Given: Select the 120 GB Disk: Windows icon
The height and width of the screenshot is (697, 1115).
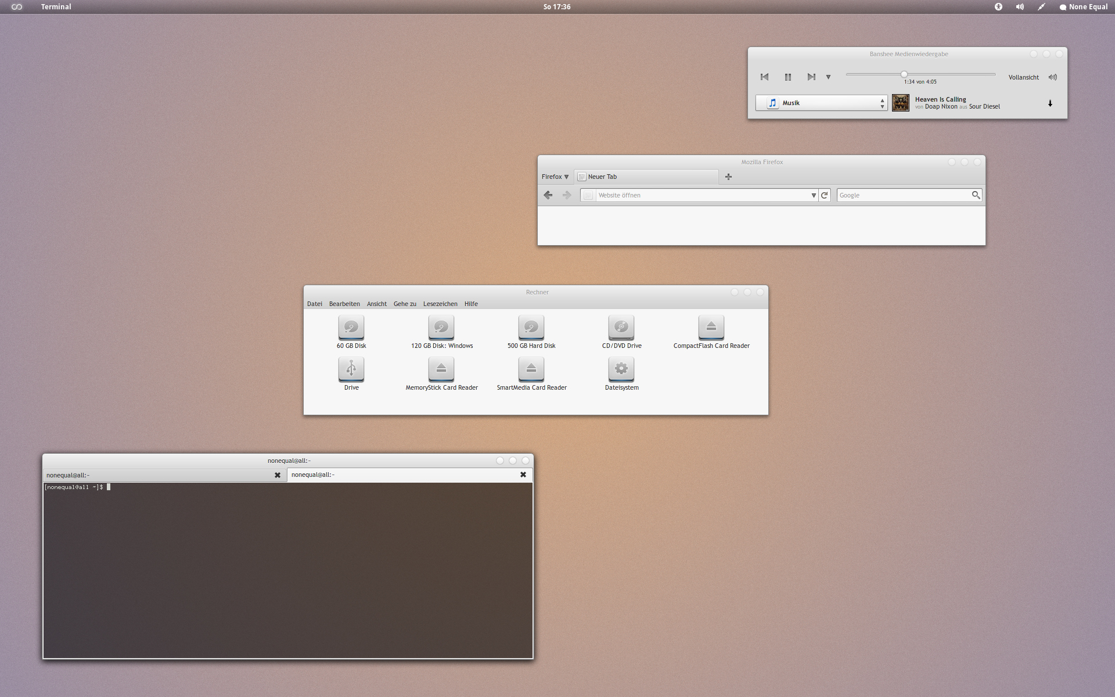Looking at the screenshot, I should pos(441,328).
